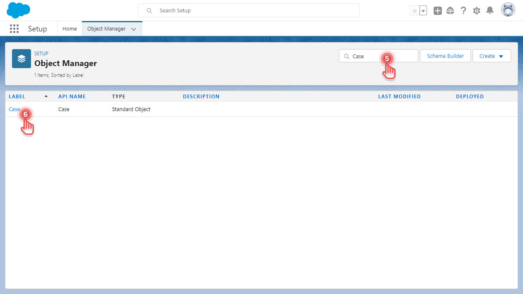The height and width of the screenshot is (294, 523).
Task: Open the Case object link
Action: coord(14,109)
